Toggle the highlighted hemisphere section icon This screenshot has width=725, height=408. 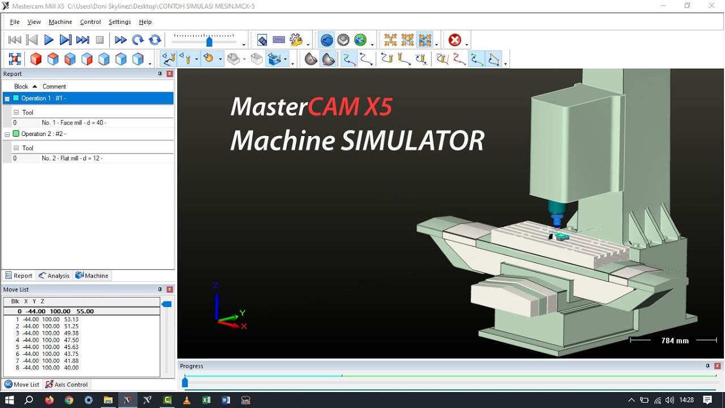329,59
